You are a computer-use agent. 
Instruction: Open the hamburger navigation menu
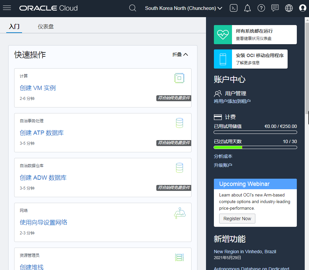7,8
